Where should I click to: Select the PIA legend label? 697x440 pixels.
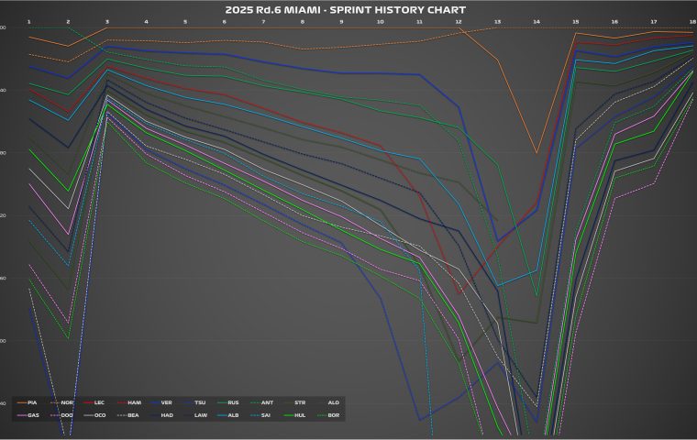point(32,402)
